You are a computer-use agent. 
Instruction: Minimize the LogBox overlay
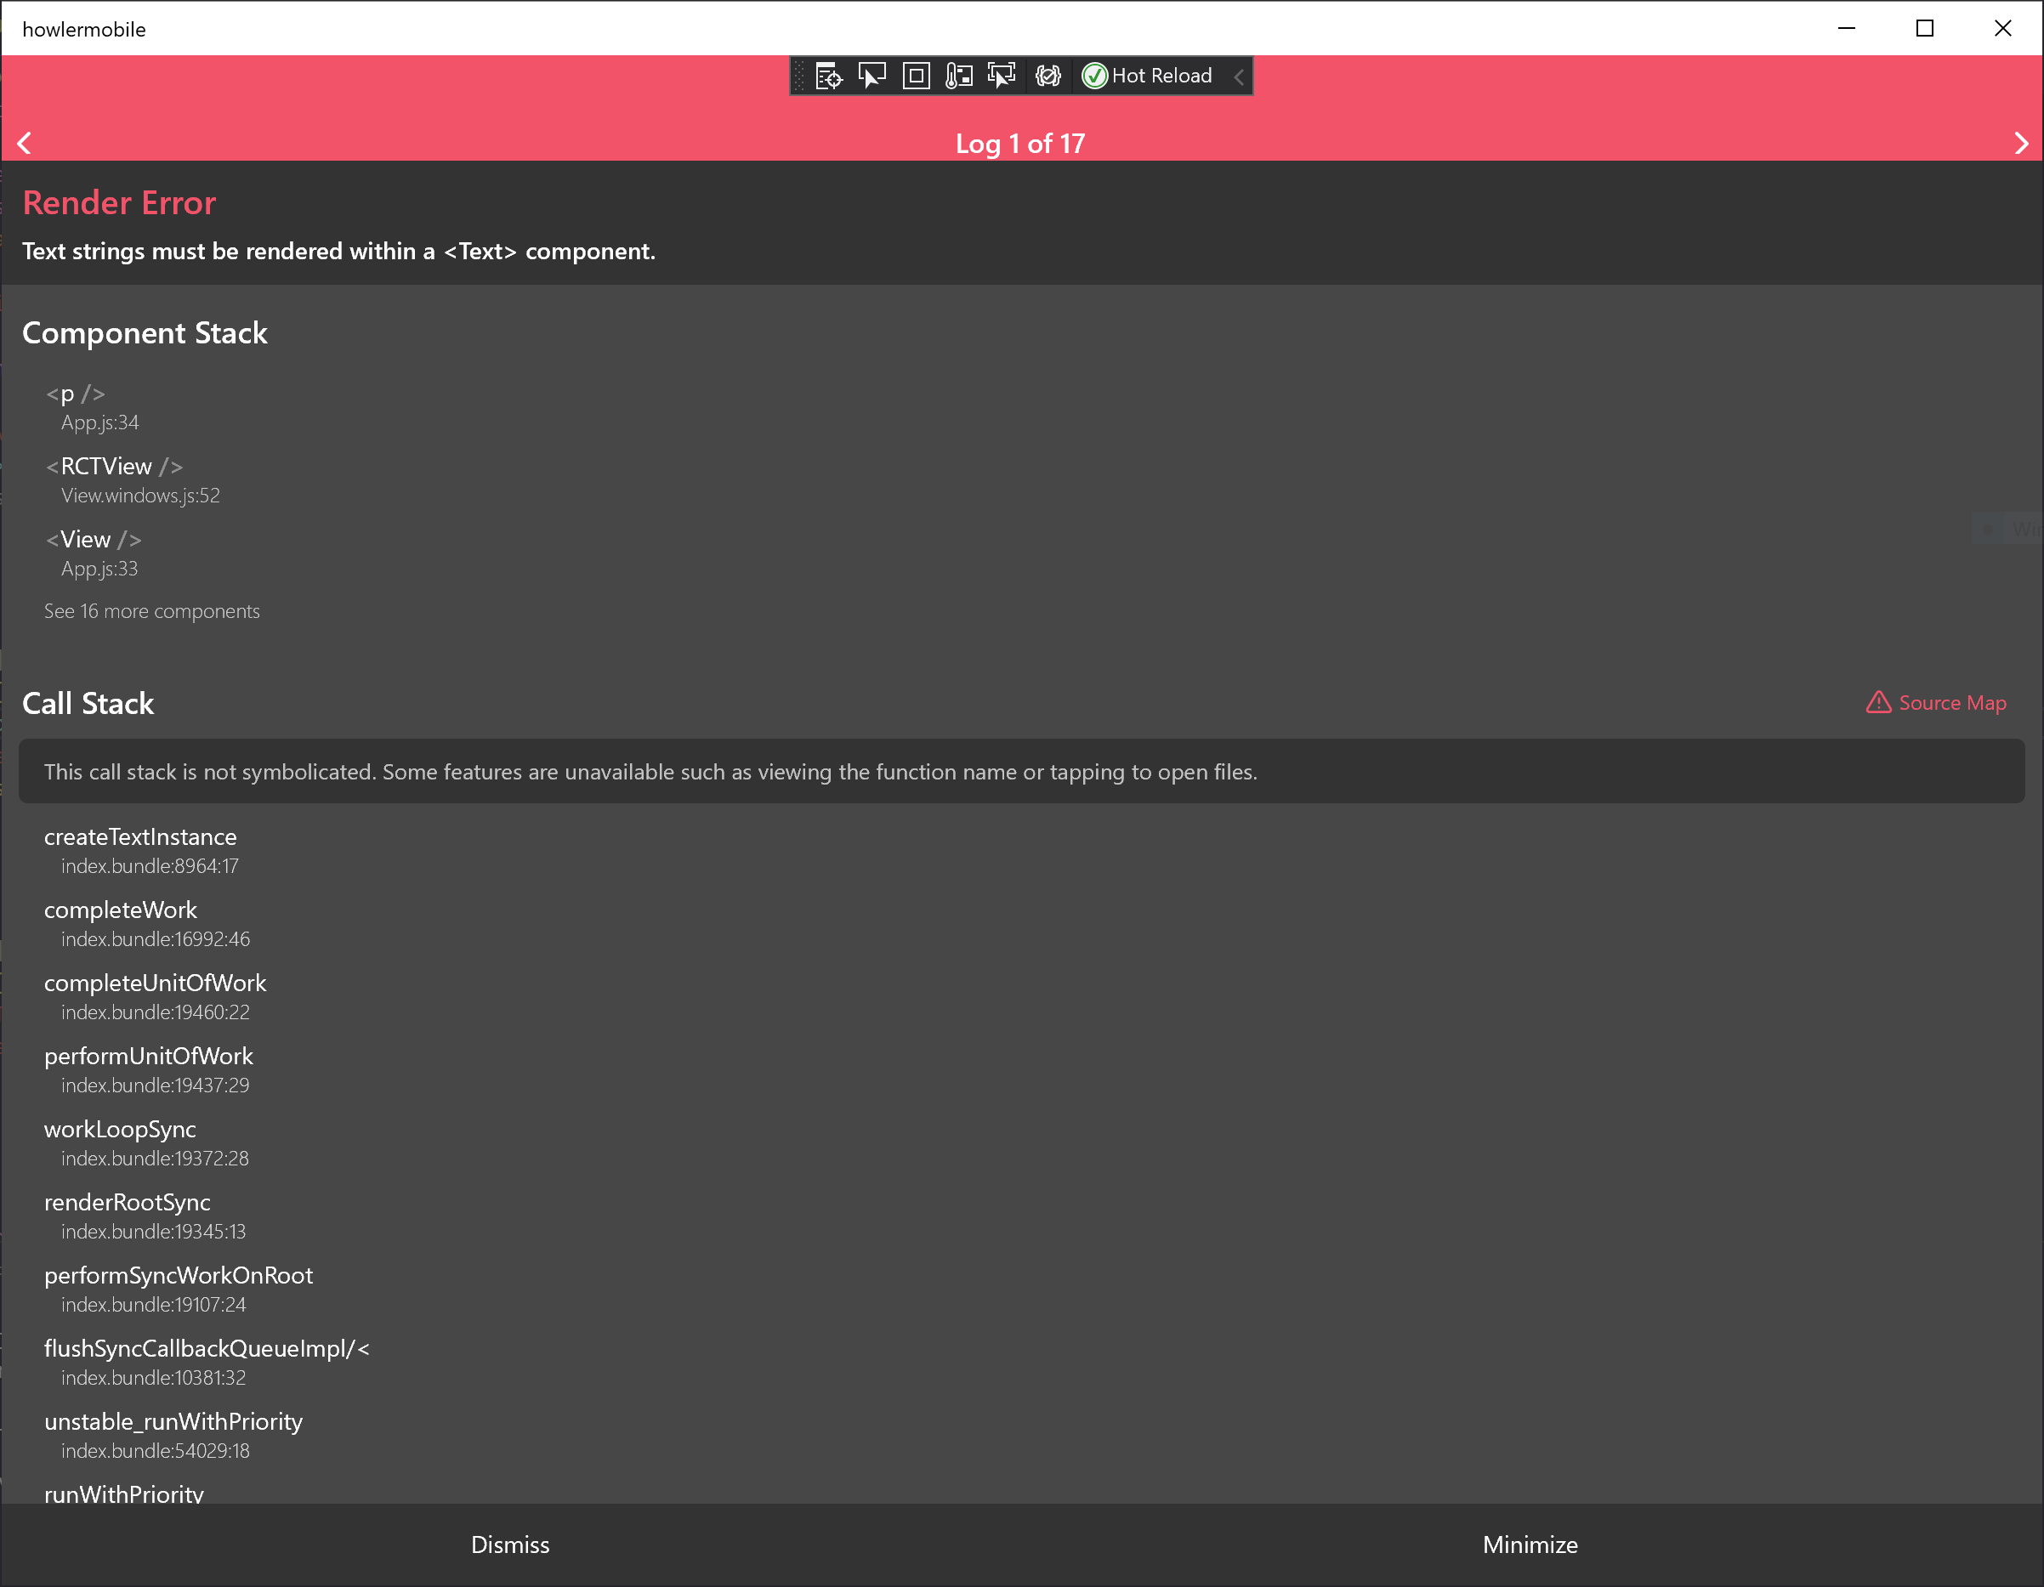coord(1530,1544)
